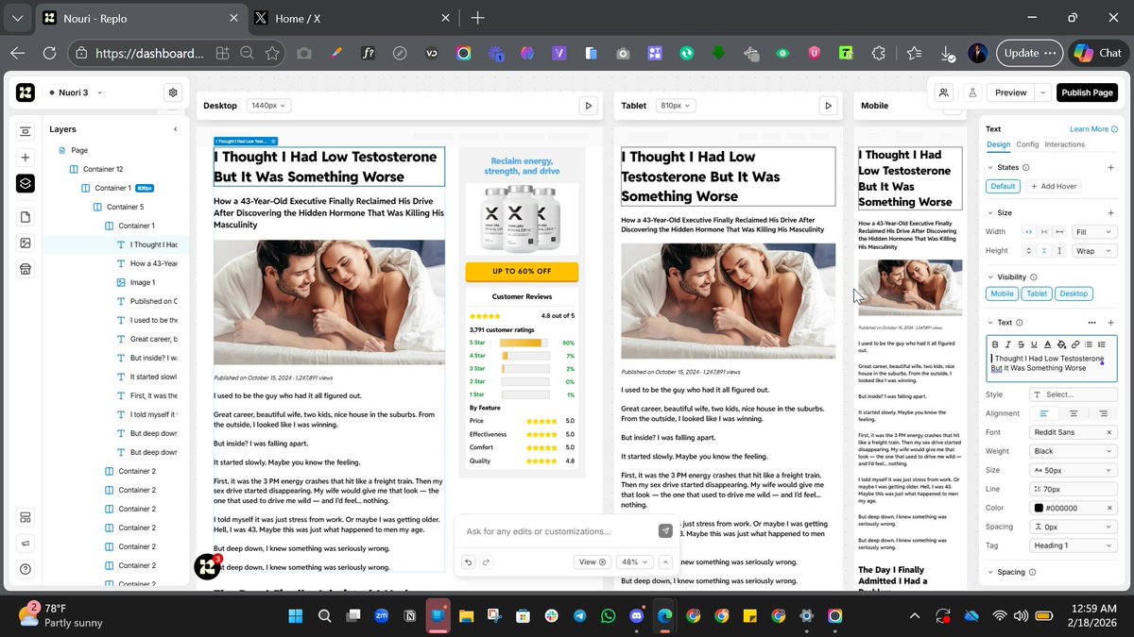Toggle the Desktop visibility chip

[1073, 293]
